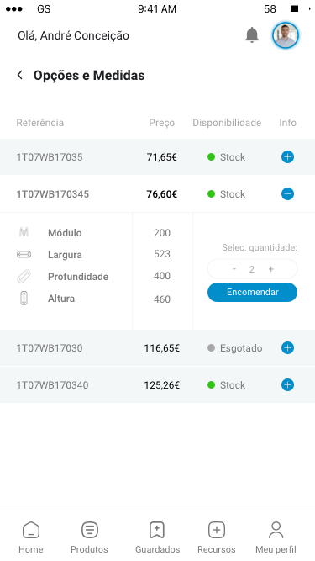Screen dimensions: 315x561
Task: Click the quantity value field showing 2
Action: [252, 269]
